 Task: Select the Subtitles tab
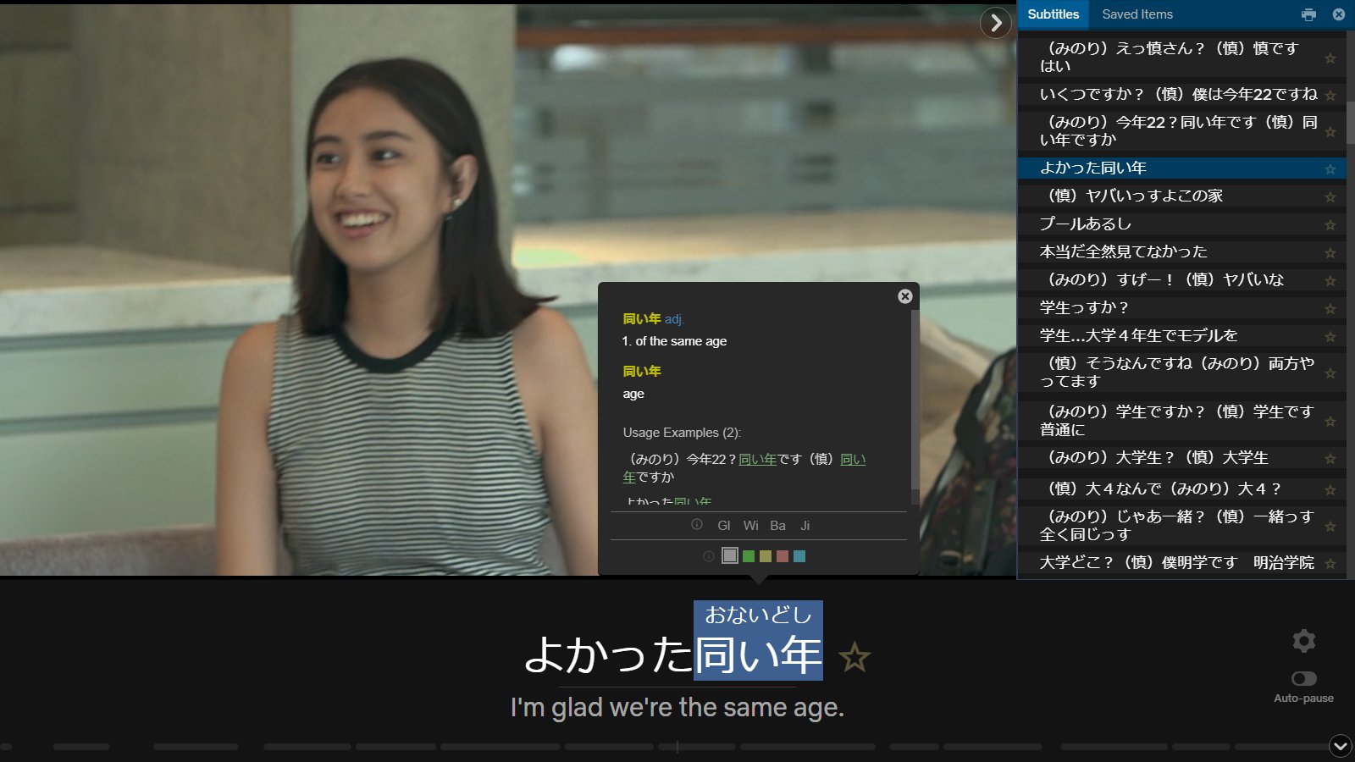pos(1053,14)
